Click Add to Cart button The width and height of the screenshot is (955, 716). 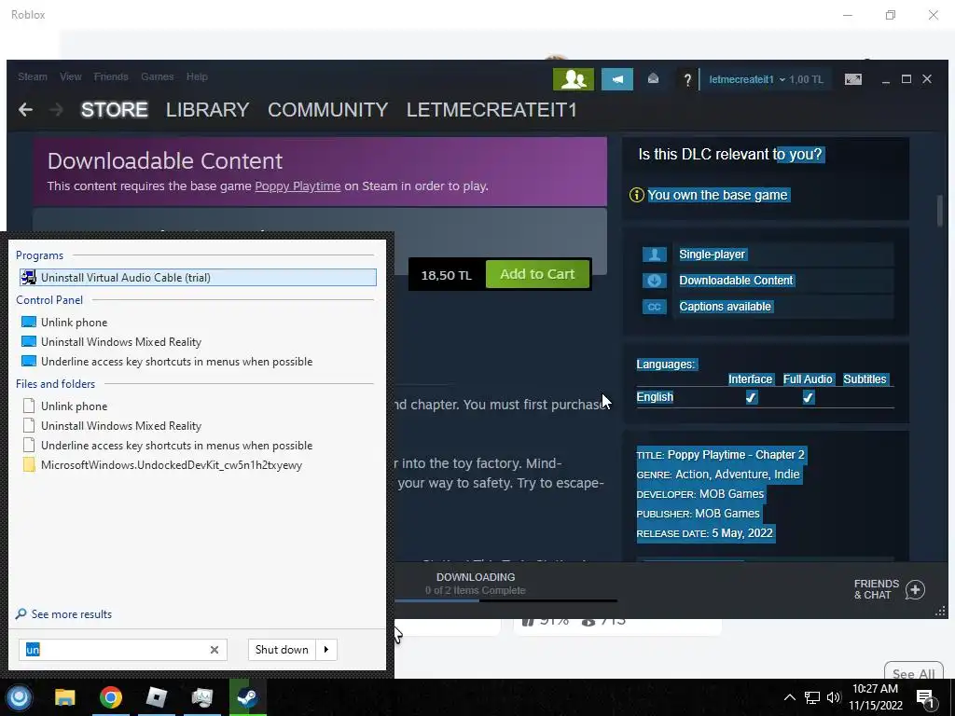[537, 274]
